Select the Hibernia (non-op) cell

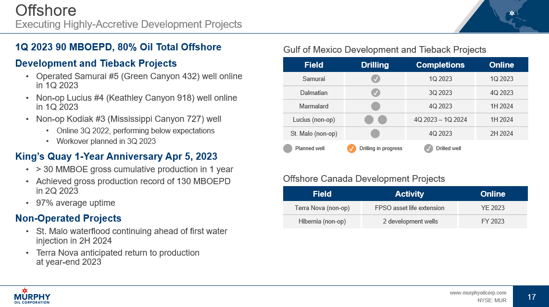(322, 222)
